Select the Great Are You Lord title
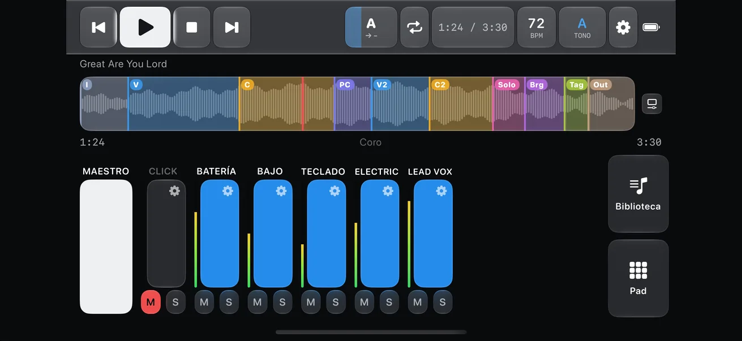Viewport: 742px width, 341px height. 123,64
